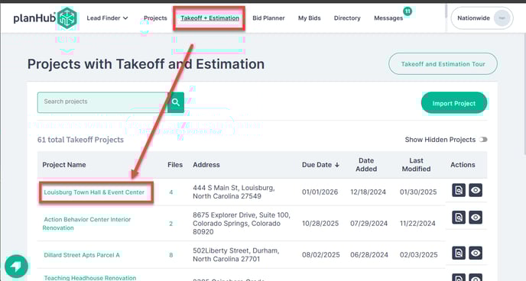Hide Dillard Street Apts project via eye icon
526x281 pixels.
coord(476,253)
